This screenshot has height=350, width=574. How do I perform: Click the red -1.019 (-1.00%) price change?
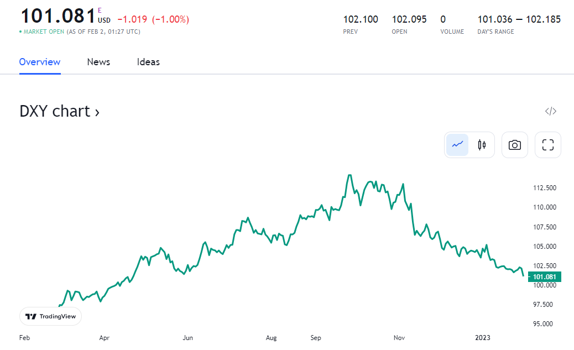tap(153, 19)
